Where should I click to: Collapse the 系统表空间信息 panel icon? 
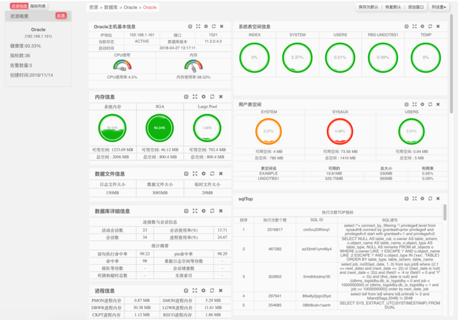pyautogui.click(x=407, y=26)
